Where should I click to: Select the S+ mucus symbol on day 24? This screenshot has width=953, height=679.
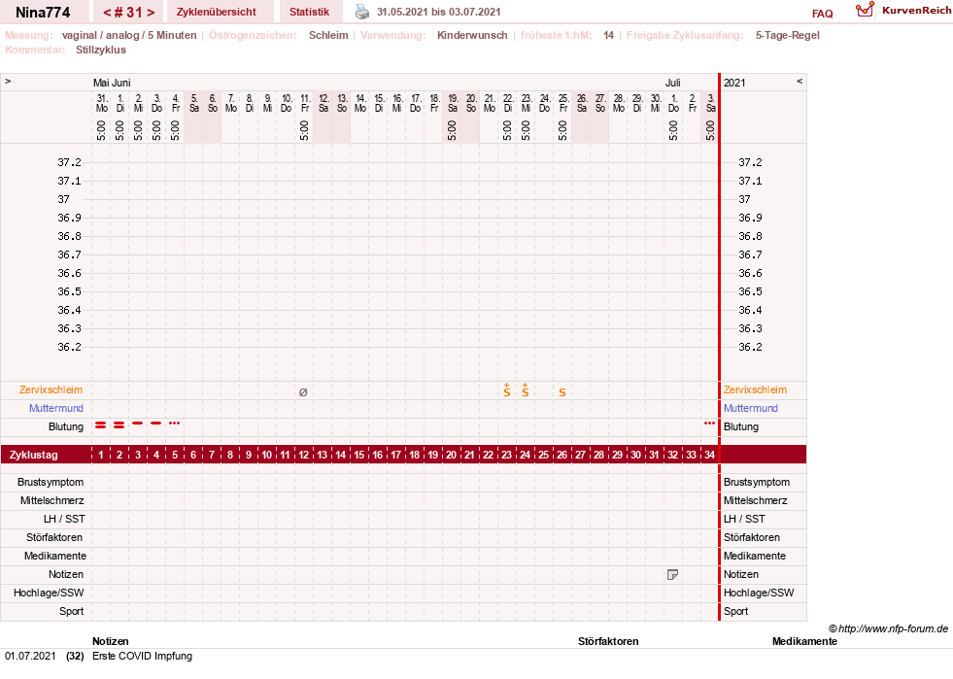526,390
